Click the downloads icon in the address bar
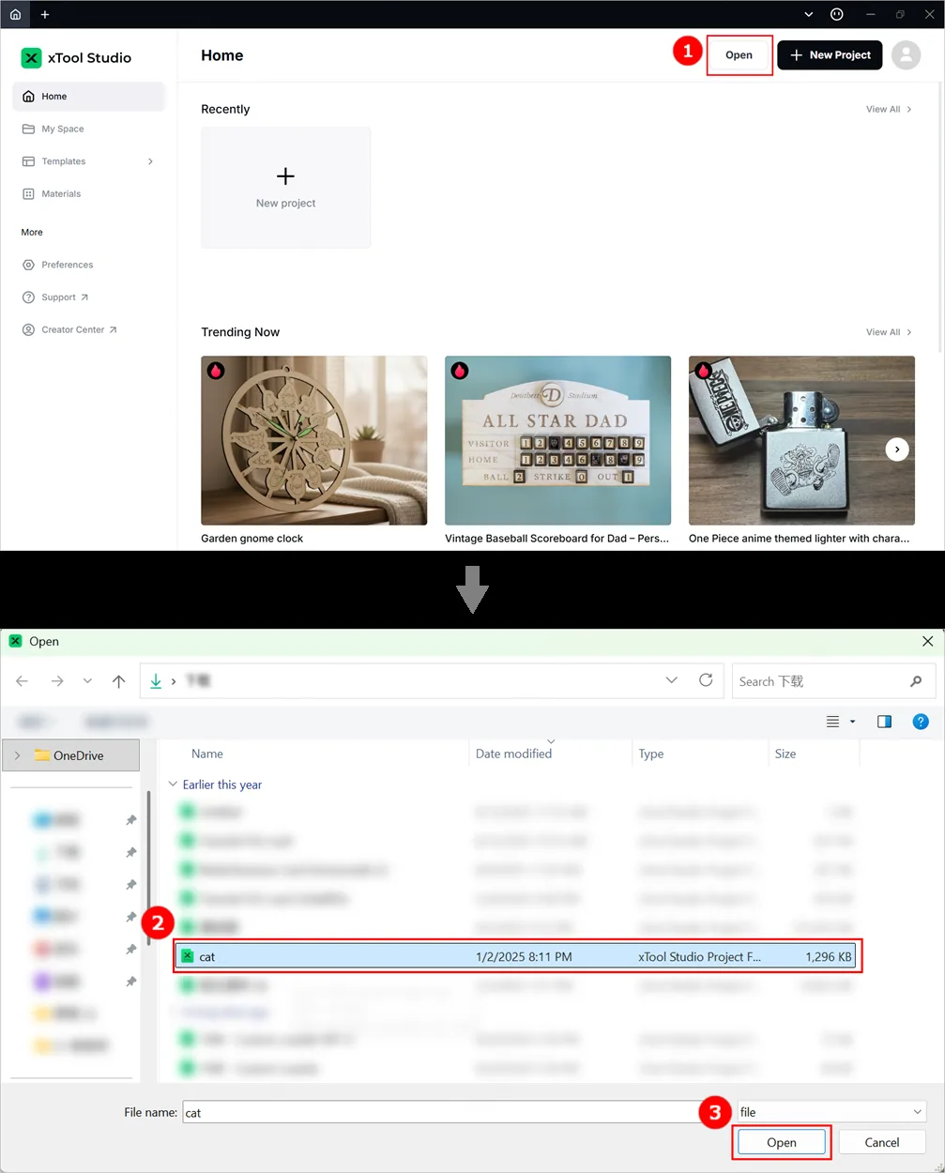 point(156,680)
